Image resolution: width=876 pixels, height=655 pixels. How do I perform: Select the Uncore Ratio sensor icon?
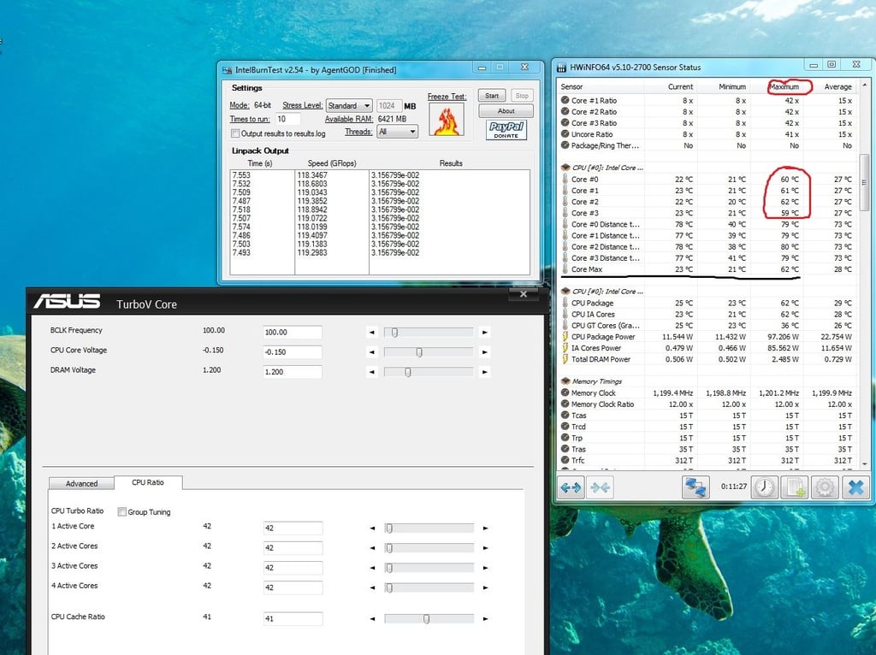[x=565, y=134]
